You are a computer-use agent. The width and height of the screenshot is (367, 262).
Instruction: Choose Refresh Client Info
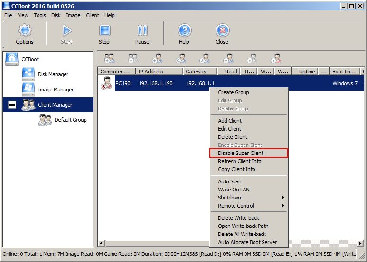[x=249, y=161]
